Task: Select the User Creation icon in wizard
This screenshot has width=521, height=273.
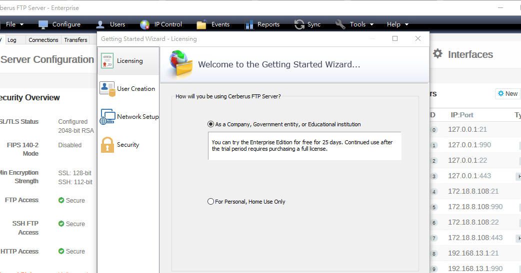Action: coord(107,89)
